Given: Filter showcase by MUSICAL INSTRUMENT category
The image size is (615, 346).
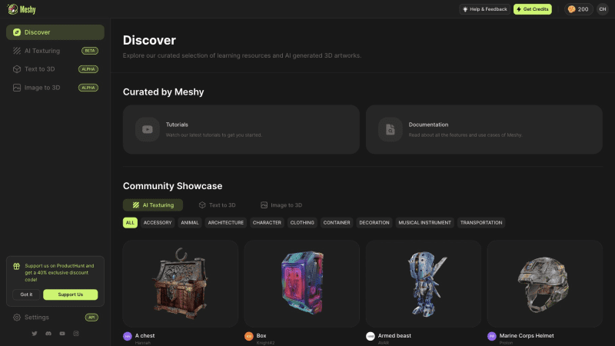Looking at the screenshot, I should [x=425, y=223].
